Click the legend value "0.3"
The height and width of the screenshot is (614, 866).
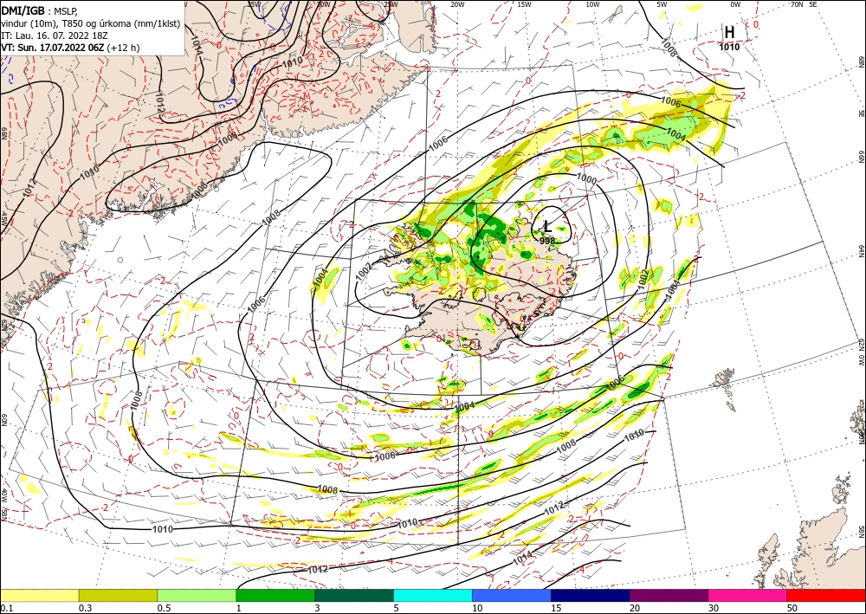click(x=85, y=608)
